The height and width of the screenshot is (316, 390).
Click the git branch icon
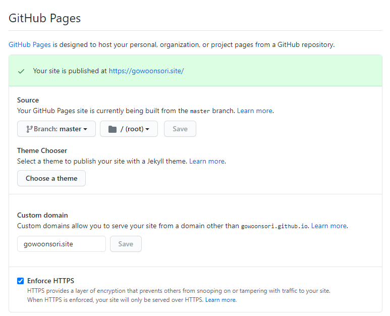(29, 129)
